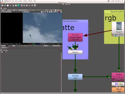Open the MetaData nodes toolbar menu
This screenshot has width=125, height=94.
pyautogui.click(x=32, y=5)
